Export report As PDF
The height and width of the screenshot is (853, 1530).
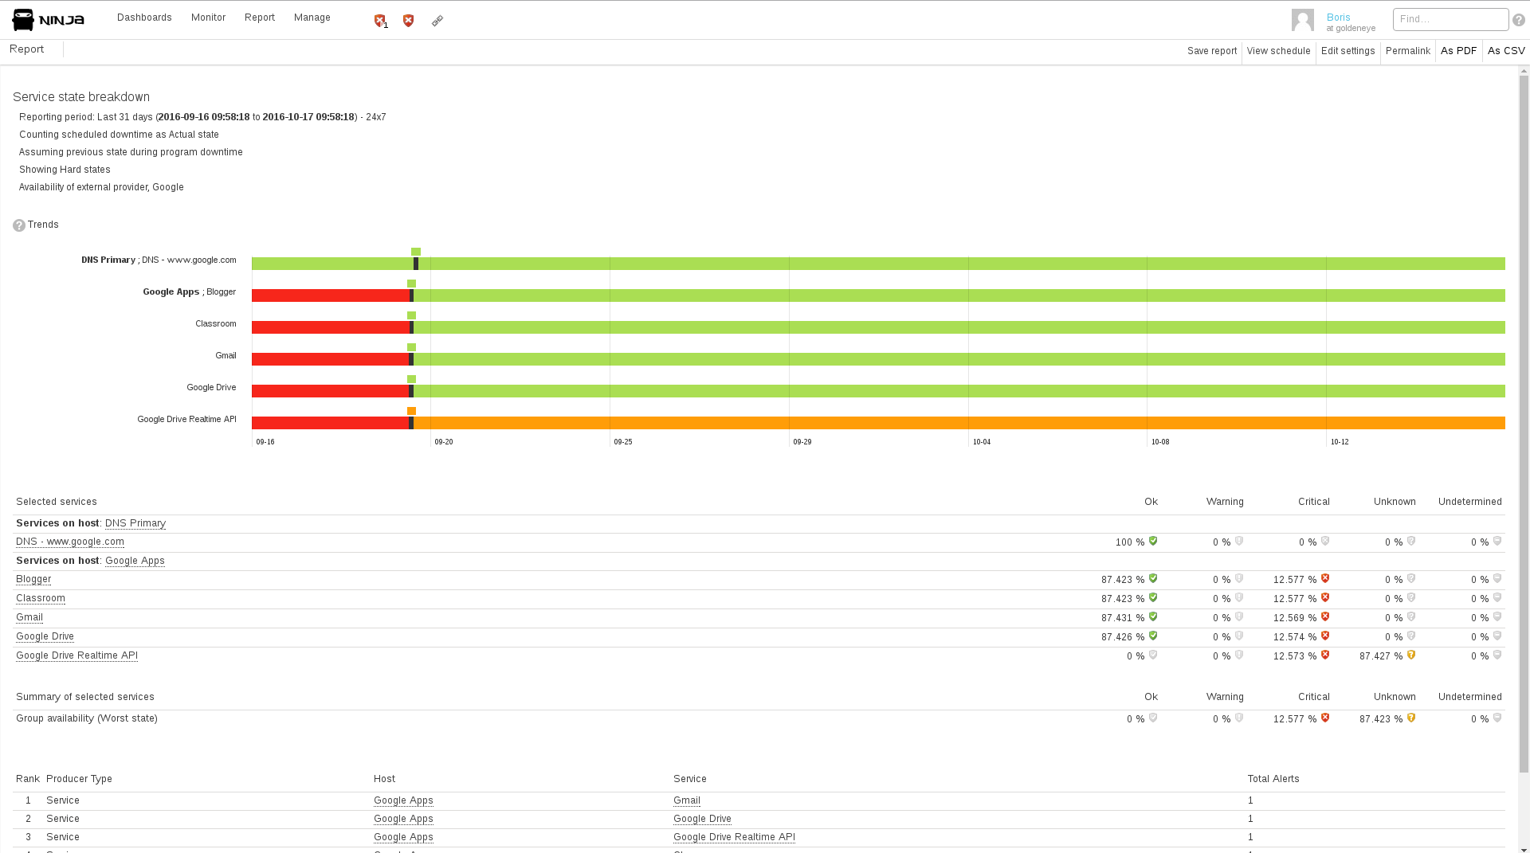click(x=1458, y=51)
